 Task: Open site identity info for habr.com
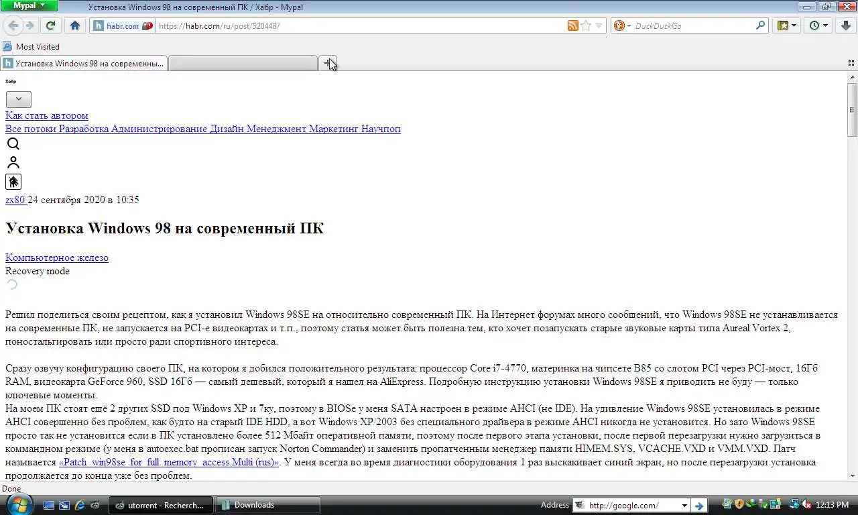[122, 25]
